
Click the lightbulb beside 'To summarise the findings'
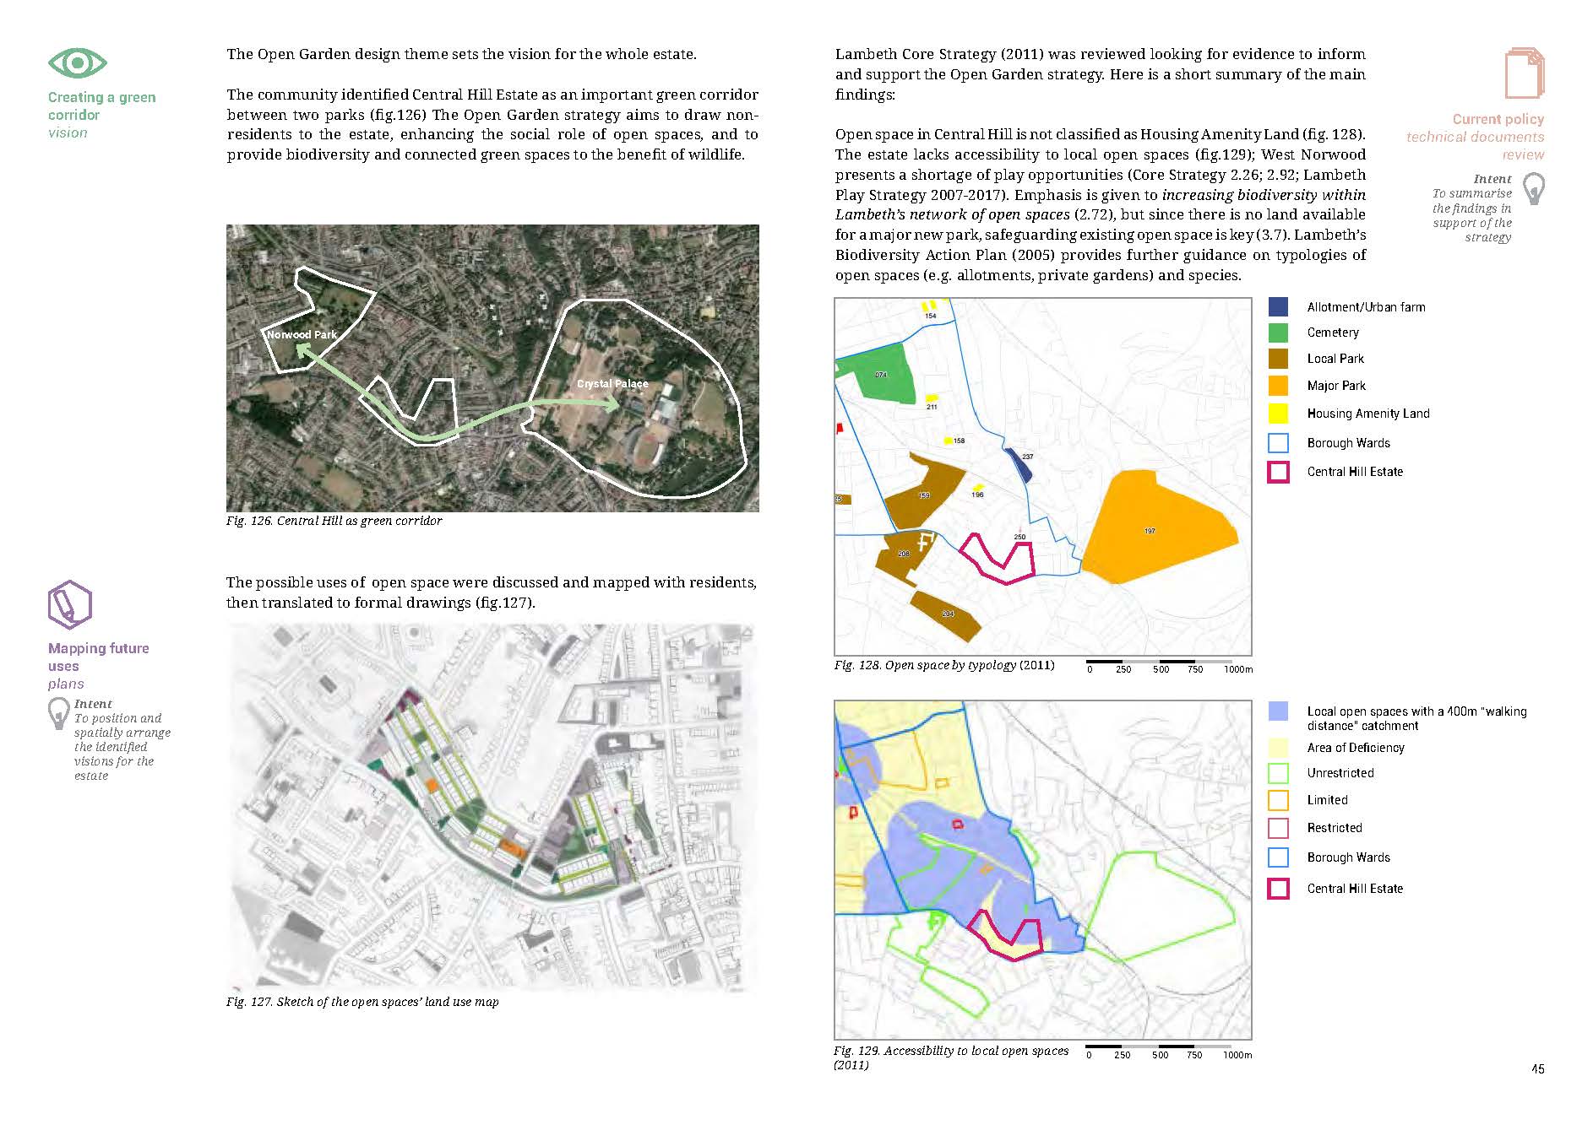1533,188
